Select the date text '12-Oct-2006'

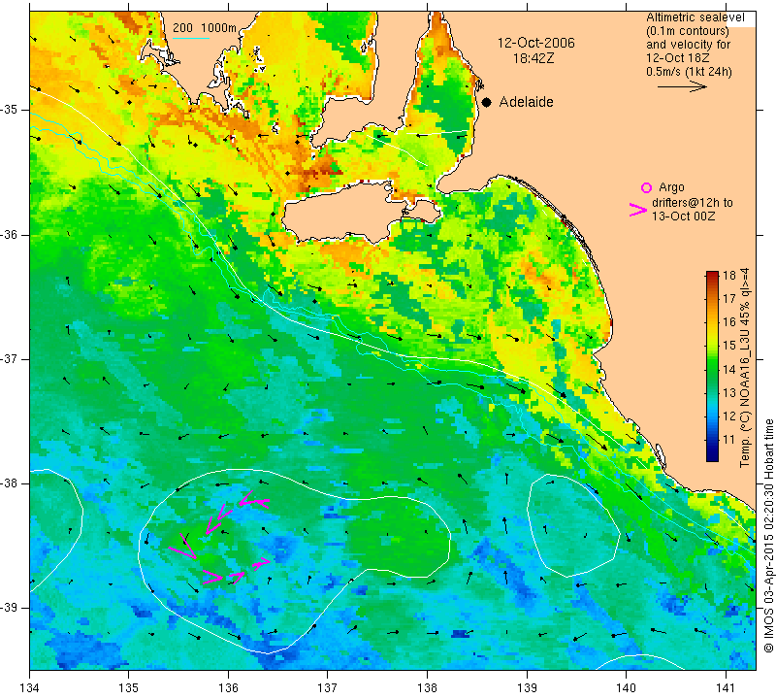point(536,43)
